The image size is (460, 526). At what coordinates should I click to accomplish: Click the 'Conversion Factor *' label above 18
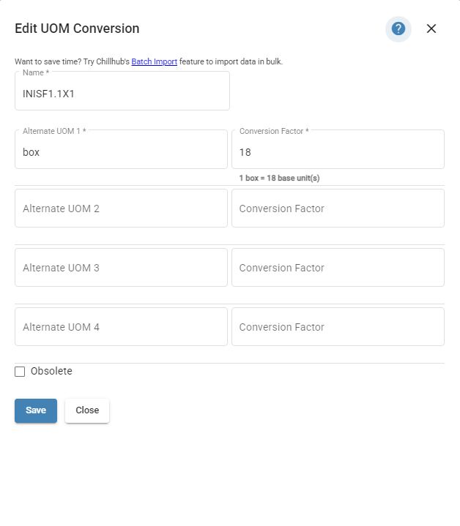pos(273,131)
